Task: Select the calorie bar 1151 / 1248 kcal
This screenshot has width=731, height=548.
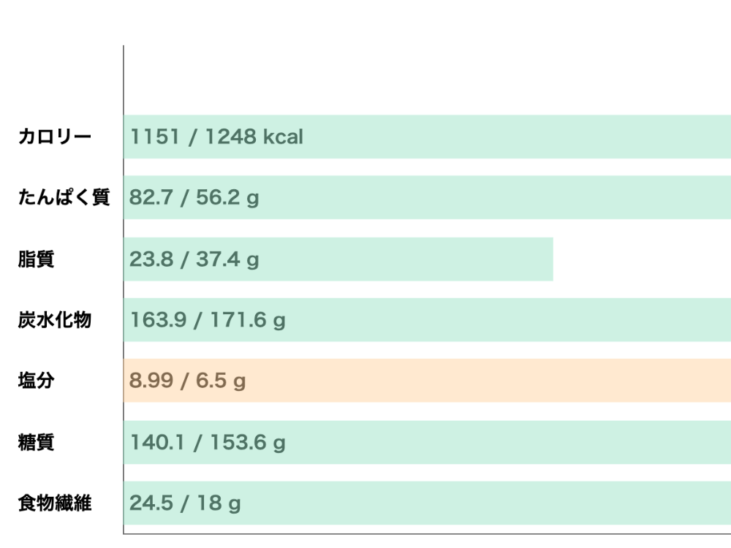Action: (427, 137)
